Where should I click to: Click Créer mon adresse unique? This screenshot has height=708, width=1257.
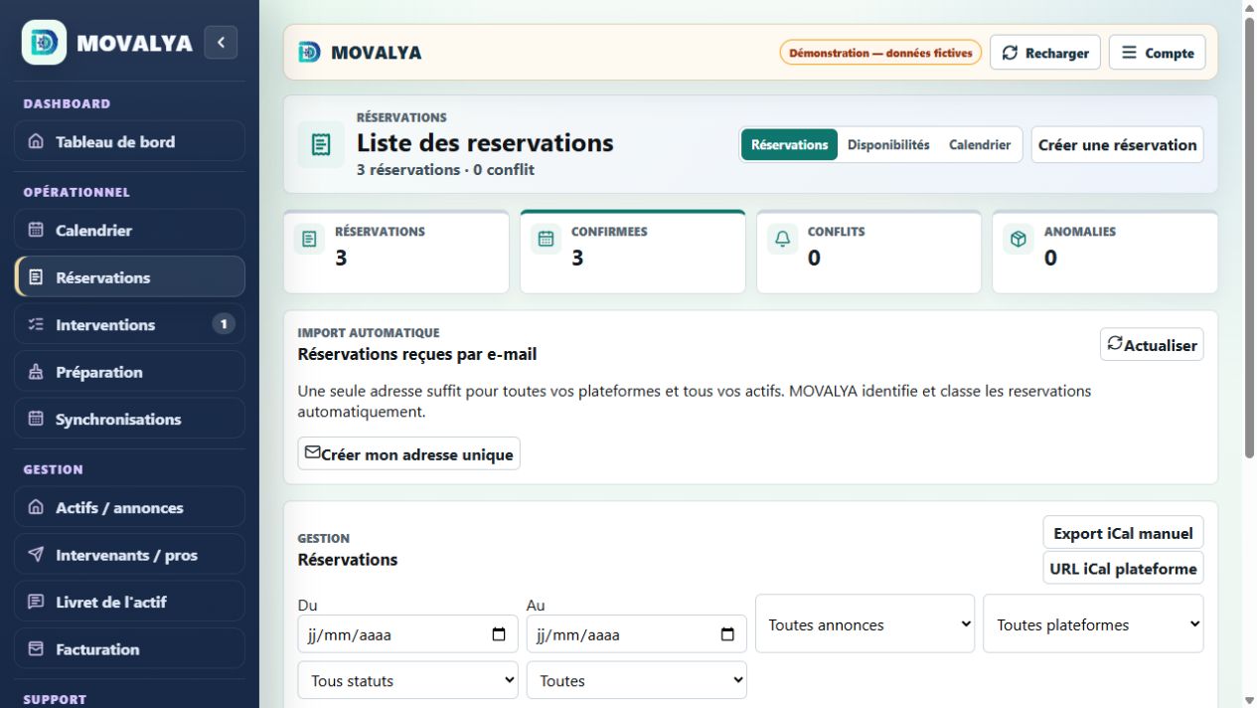click(x=408, y=453)
